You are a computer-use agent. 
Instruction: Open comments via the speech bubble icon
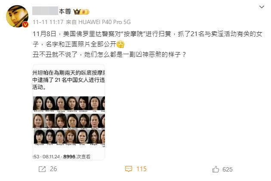(x=129, y=169)
